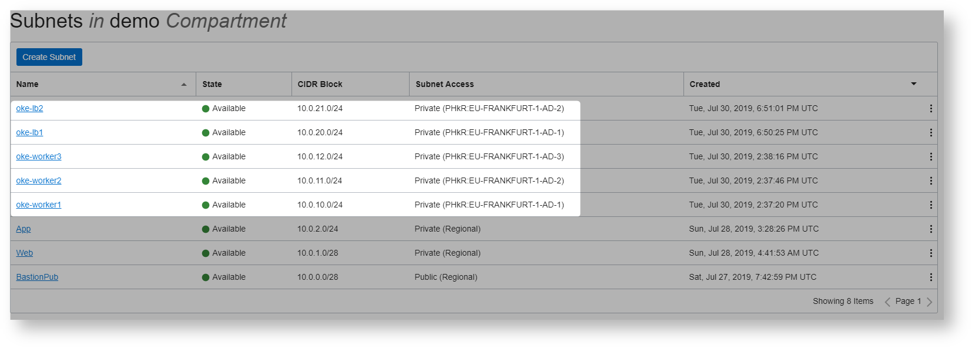Open actions menu for oke-lb1 row

(930, 133)
